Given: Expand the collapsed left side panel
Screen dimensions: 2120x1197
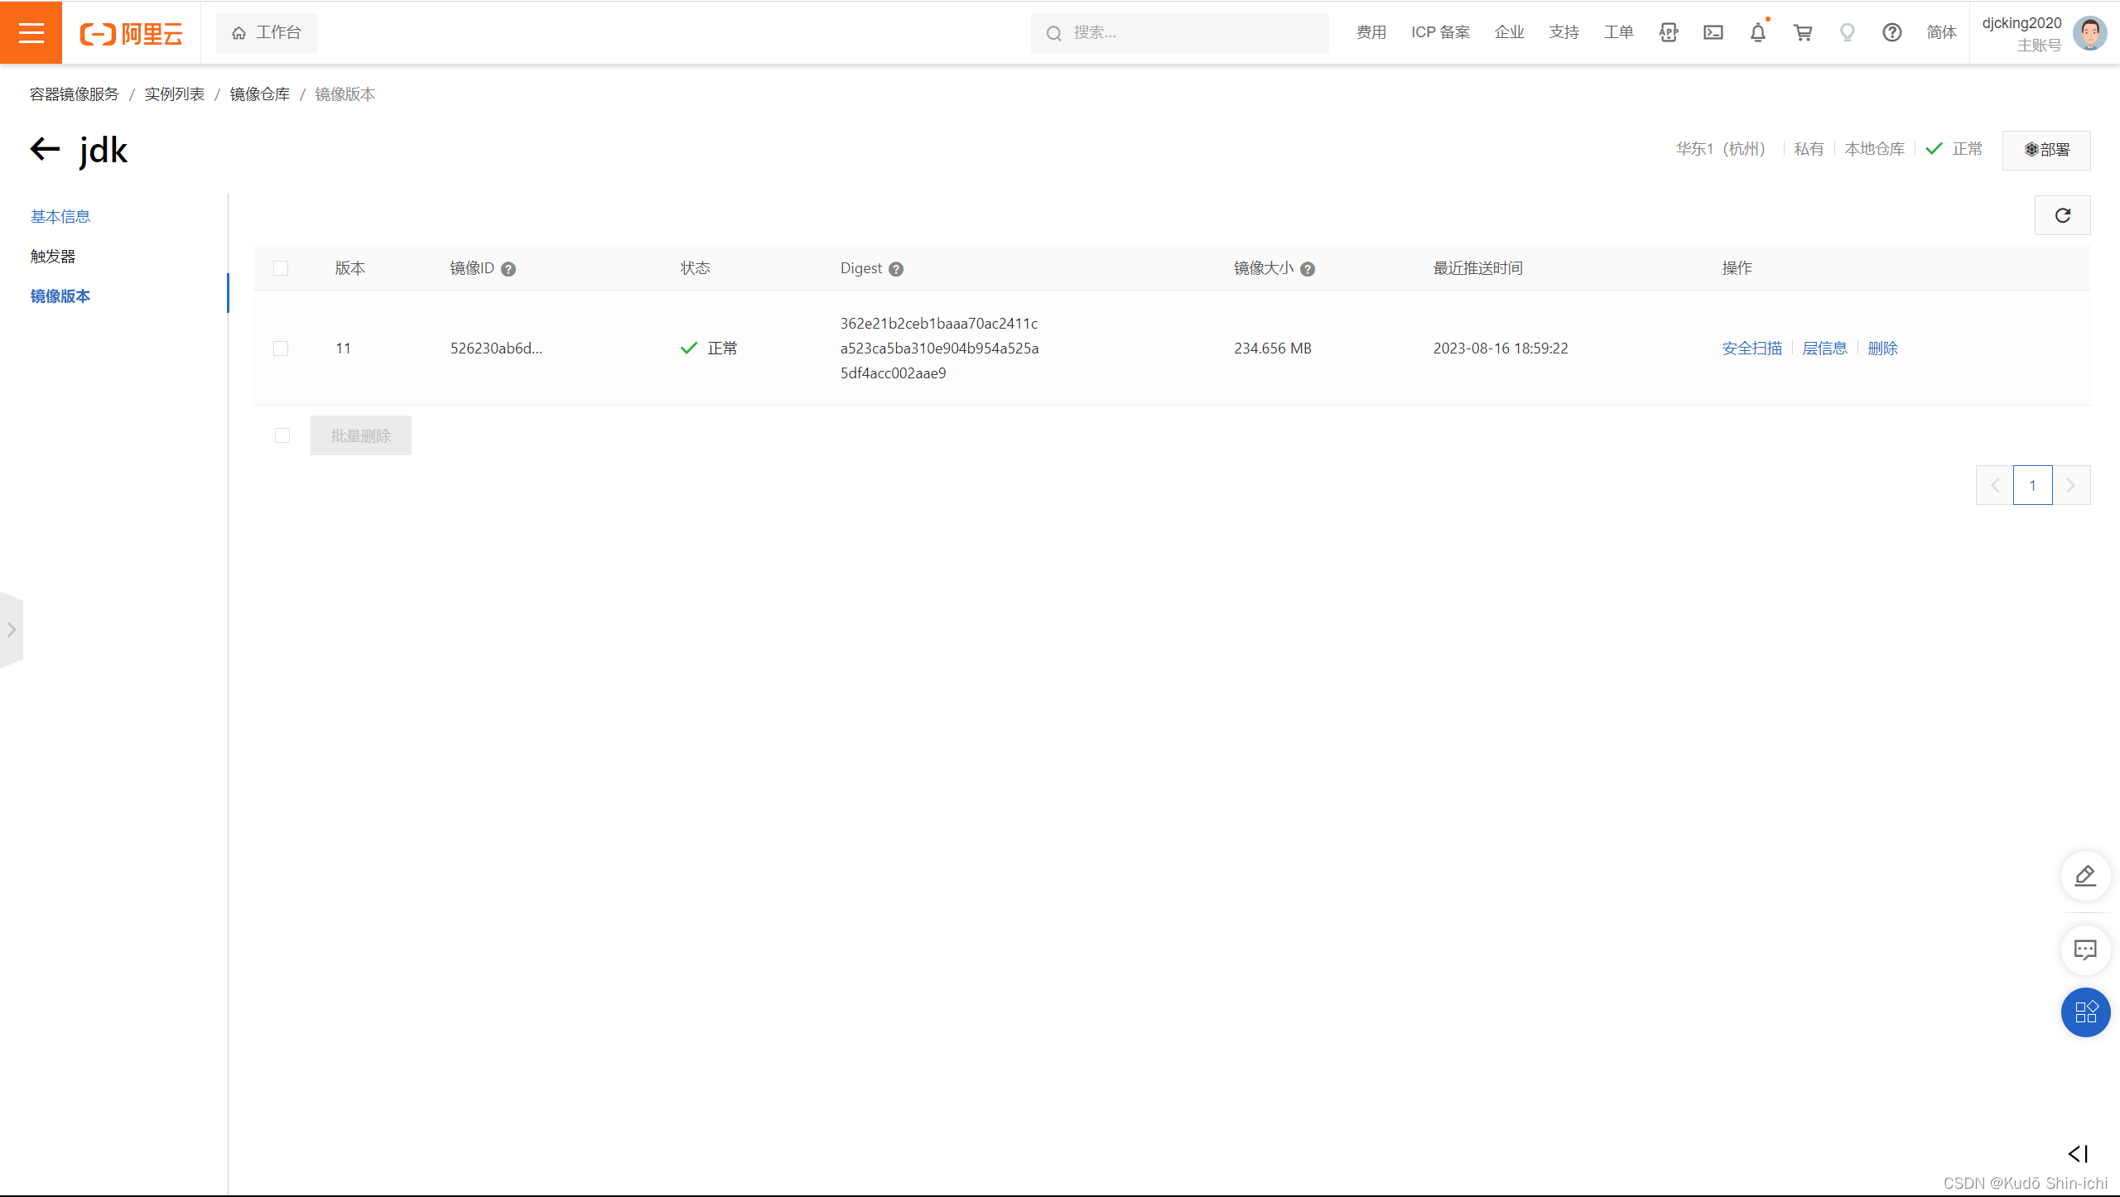Looking at the screenshot, I should coord(12,630).
